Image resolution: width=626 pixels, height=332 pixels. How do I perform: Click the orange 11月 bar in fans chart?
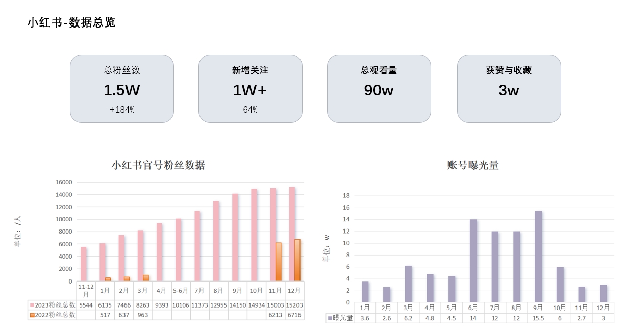coord(279,262)
